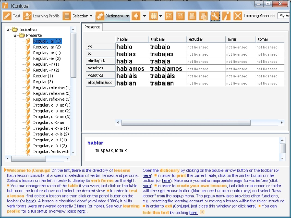Viewport: 291px width, 218px height.
Task: Open Dictionary with double-arrow icon
Action: pos(100,16)
